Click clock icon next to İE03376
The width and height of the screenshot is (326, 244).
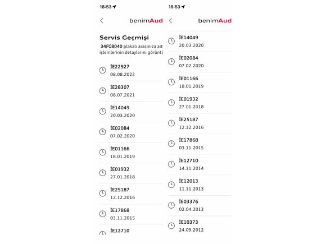pyautogui.click(x=171, y=205)
